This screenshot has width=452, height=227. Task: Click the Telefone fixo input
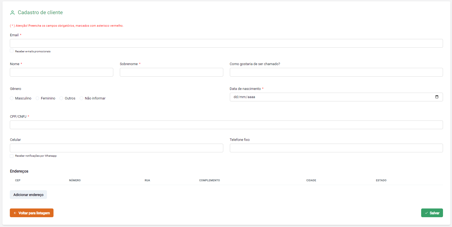click(336, 148)
